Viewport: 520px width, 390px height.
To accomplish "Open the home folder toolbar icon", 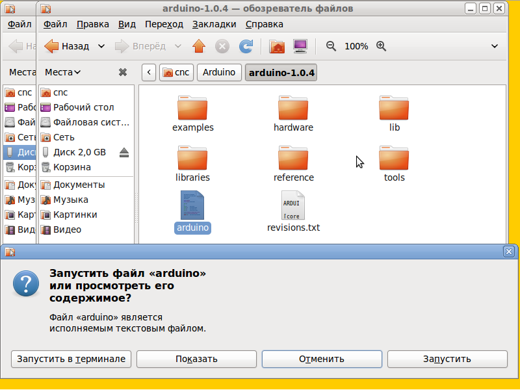I will click(277, 46).
